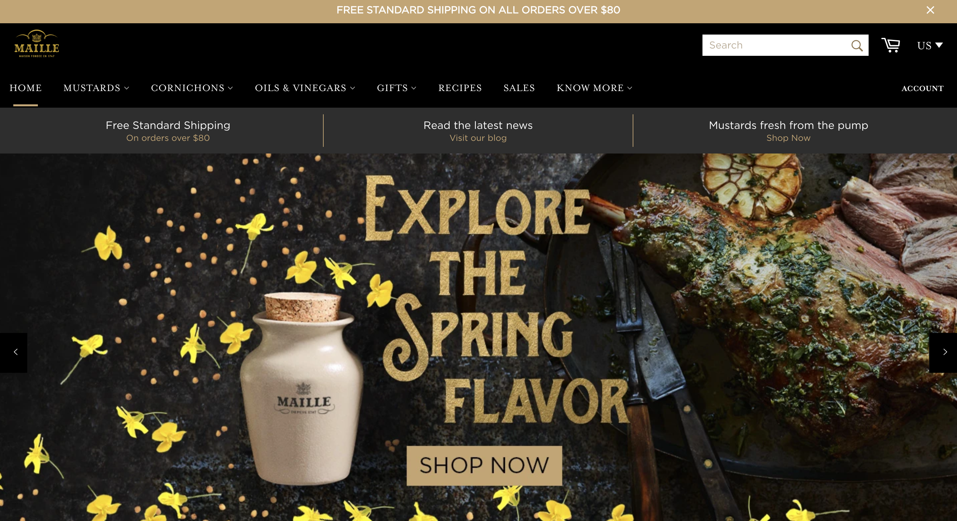Open the Recipes page
957x521 pixels.
click(460, 88)
